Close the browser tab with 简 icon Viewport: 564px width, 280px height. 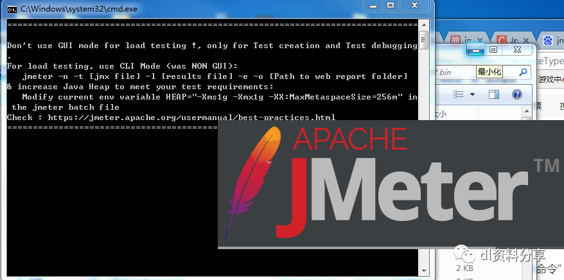pos(479,40)
